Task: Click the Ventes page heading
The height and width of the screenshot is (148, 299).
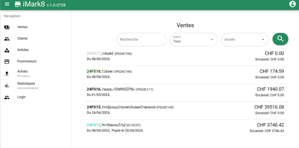Action: click(185, 25)
